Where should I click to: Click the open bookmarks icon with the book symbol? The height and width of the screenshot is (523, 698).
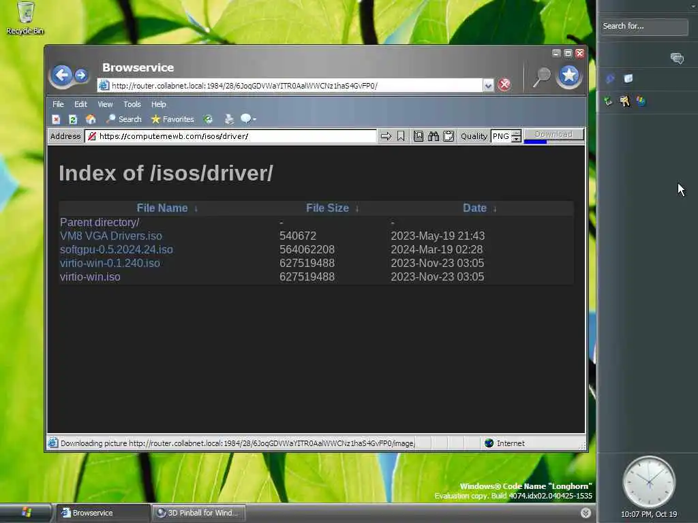(x=419, y=136)
